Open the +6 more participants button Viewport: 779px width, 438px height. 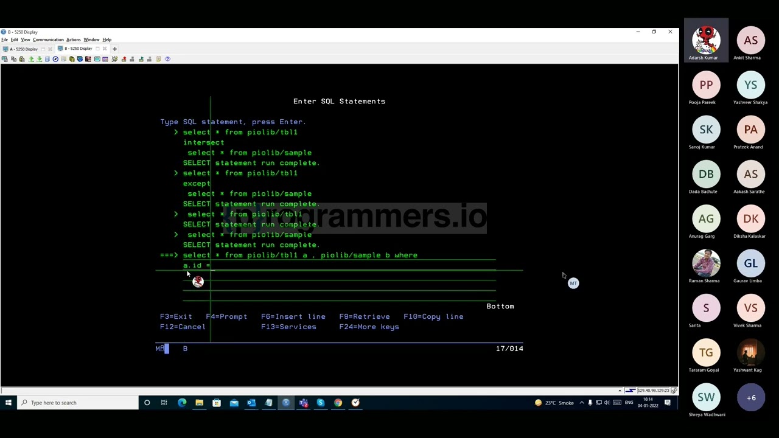pyautogui.click(x=750, y=398)
